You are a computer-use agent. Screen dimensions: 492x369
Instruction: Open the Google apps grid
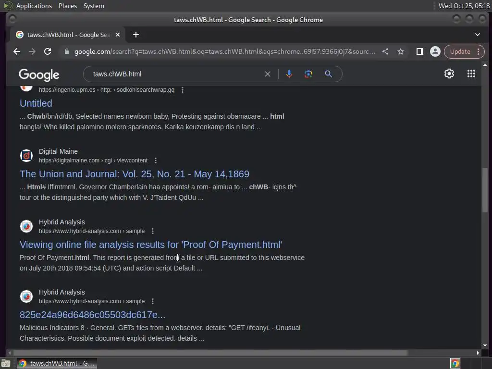[x=471, y=74]
